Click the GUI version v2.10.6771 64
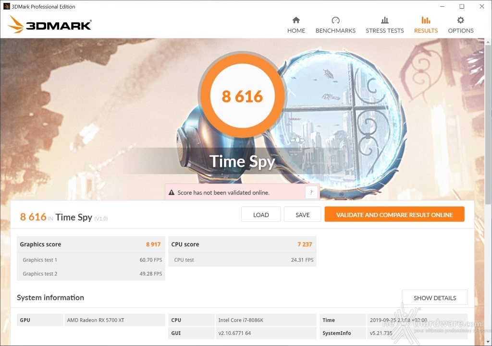This screenshot has width=492, height=346. tap(234, 333)
